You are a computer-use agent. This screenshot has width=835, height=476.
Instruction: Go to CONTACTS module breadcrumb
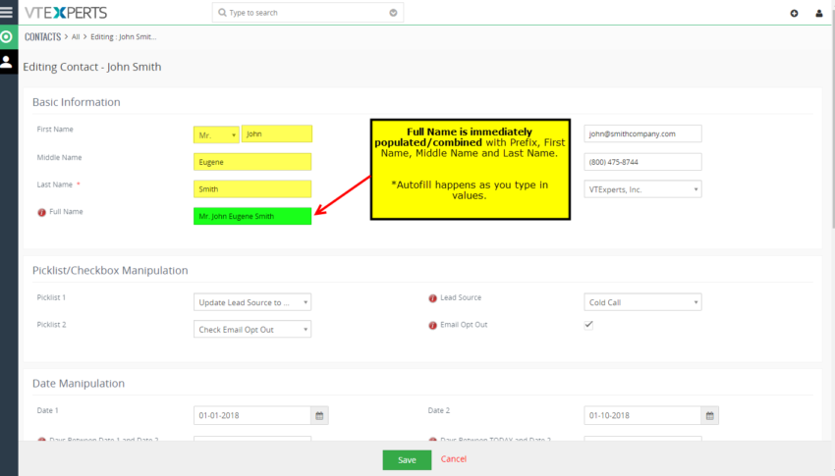[42, 36]
